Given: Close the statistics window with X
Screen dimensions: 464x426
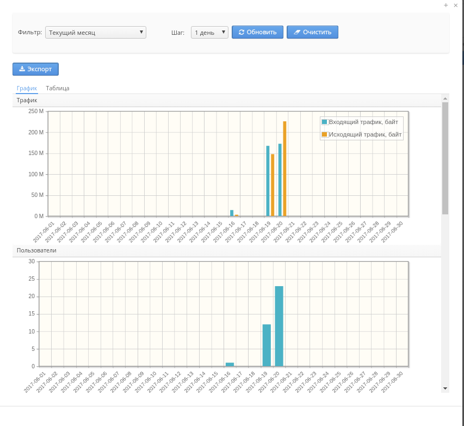Looking at the screenshot, I should [x=456, y=5].
